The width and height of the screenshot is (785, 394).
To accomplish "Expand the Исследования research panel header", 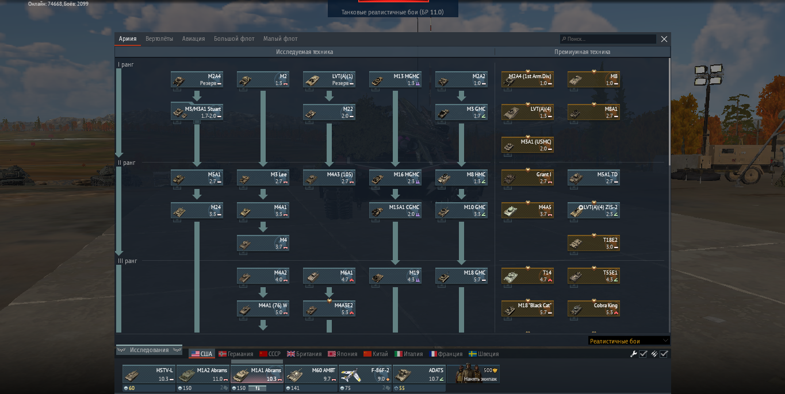I will coord(149,350).
